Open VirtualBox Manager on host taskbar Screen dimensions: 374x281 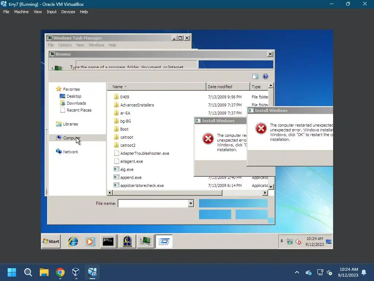[x=76, y=272]
